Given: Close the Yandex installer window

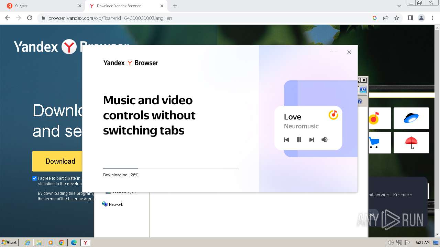Looking at the screenshot, I should 349,52.
